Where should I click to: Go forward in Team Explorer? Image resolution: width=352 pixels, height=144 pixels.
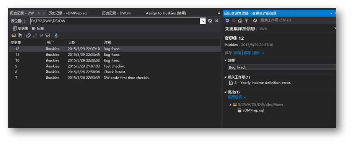click(234, 20)
